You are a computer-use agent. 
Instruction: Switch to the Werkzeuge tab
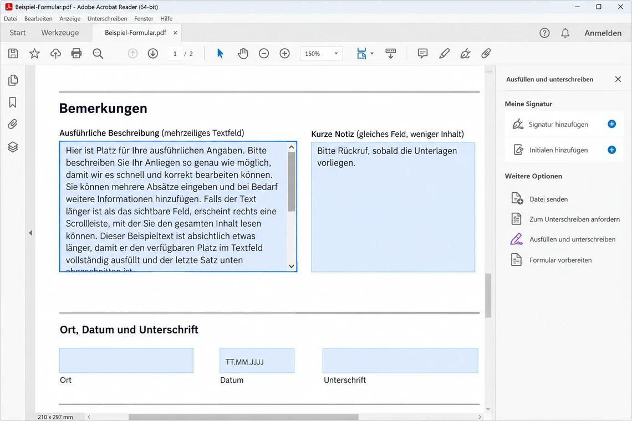(x=60, y=33)
